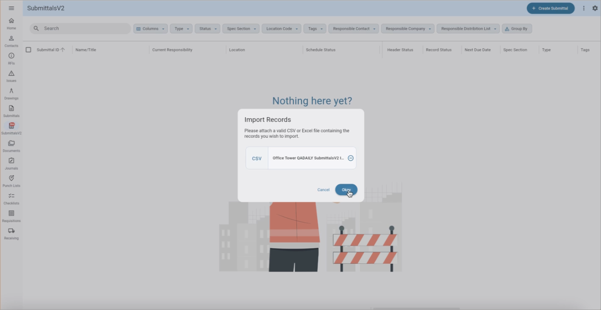The width and height of the screenshot is (601, 310).
Task: Open Contacts from the sidebar
Action: (x=12, y=41)
